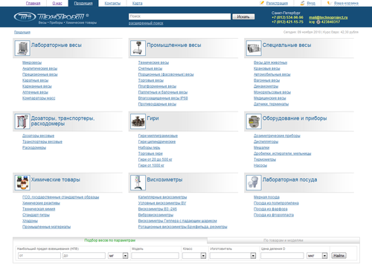Open the Вход login link

click(311, 3)
